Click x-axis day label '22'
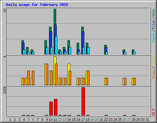This screenshot has height=123, width=157. (x=106, y=120)
